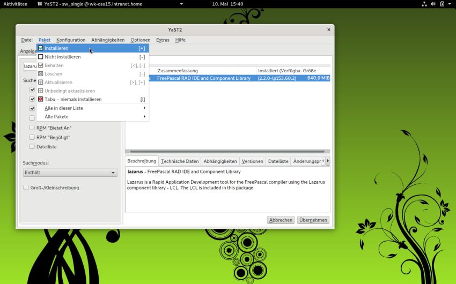Open the Abhängigkeiten menu

[x=108, y=40]
